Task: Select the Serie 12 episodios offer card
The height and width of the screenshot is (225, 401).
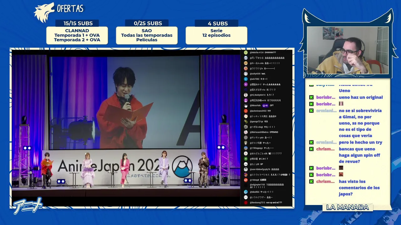Action: point(216,35)
